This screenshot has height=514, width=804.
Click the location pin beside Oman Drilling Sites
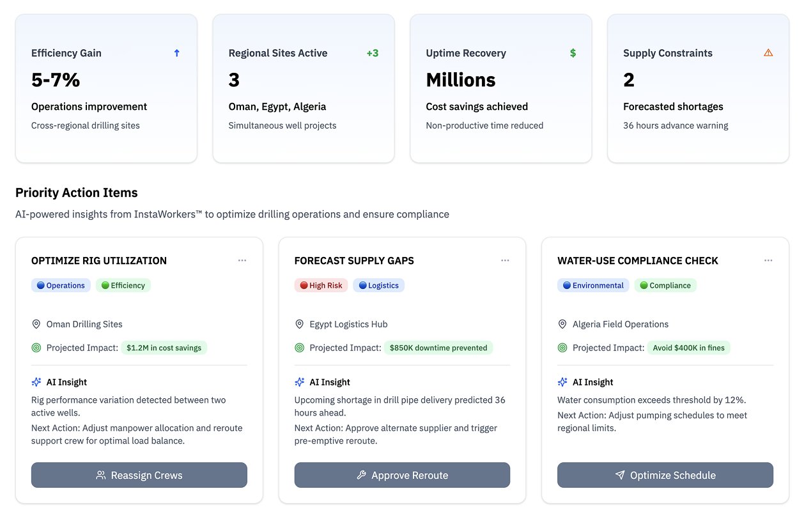(x=36, y=324)
